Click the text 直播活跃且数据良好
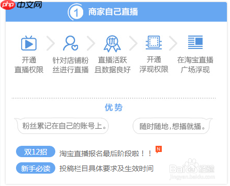Screen dimensions: 230x186 tap(112, 65)
